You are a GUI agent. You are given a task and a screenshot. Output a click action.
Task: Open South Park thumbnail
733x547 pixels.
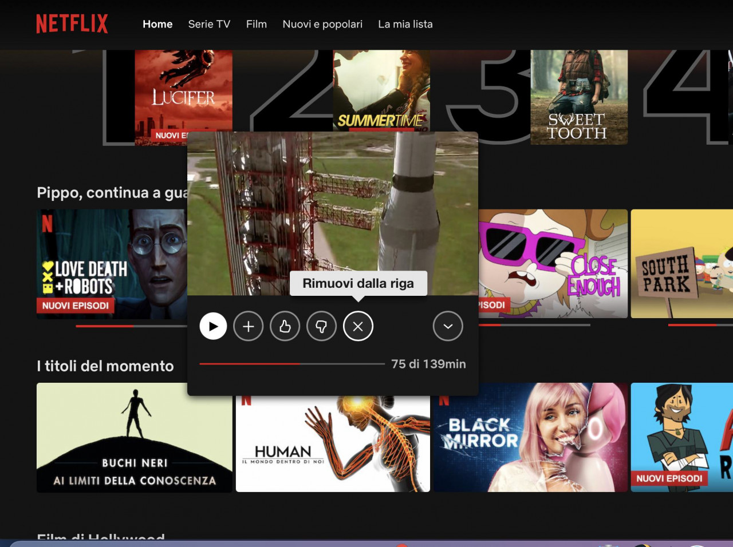pos(681,264)
